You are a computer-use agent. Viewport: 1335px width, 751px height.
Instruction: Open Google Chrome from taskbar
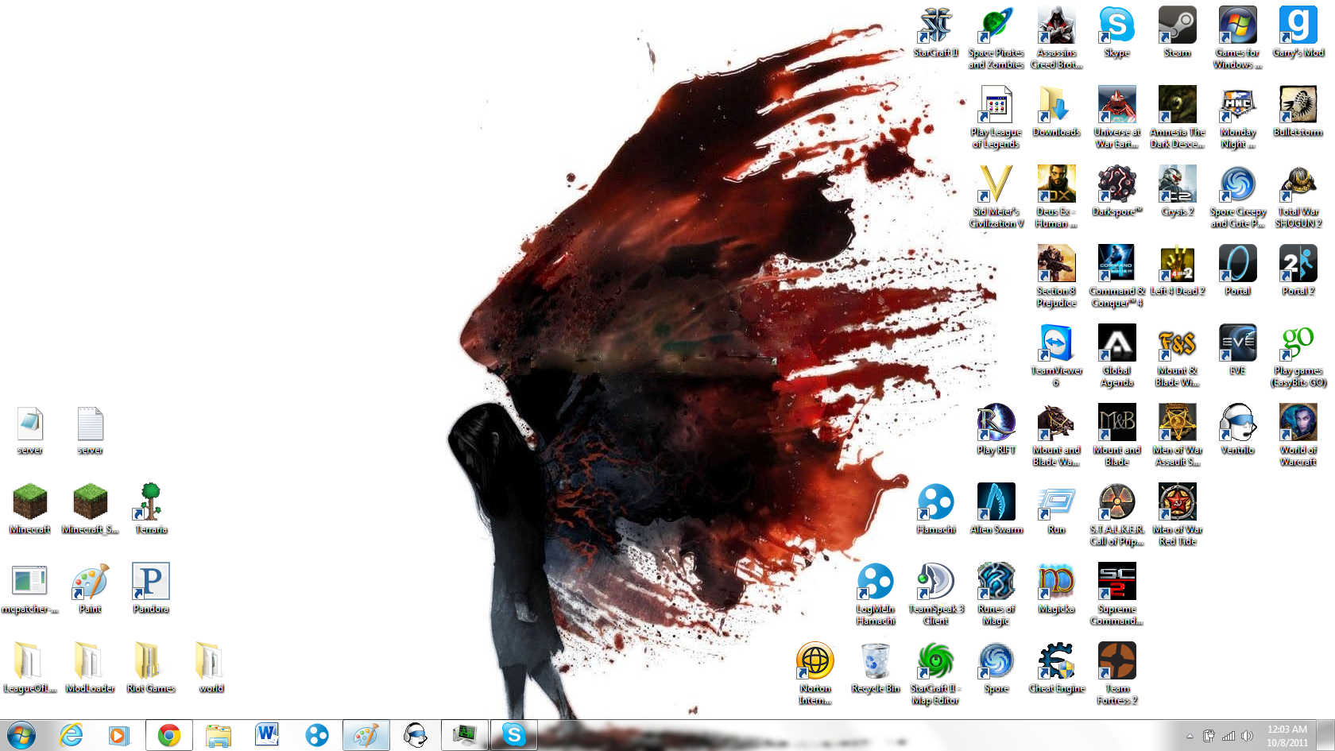point(168,735)
